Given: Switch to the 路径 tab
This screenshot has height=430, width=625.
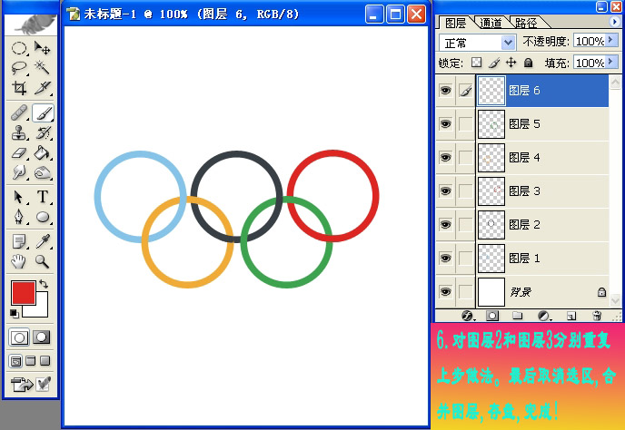Looking at the screenshot, I should pyautogui.click(x=526, y=23).
